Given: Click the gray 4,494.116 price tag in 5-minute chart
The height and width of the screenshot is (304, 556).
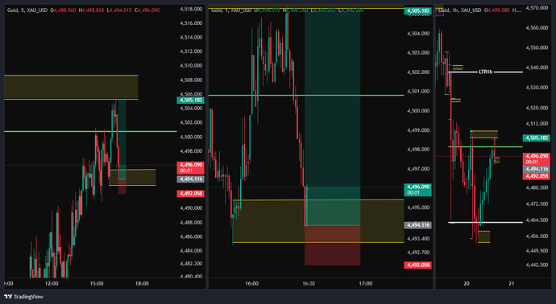Looking at the screenshot, I should tap(190, 179).
